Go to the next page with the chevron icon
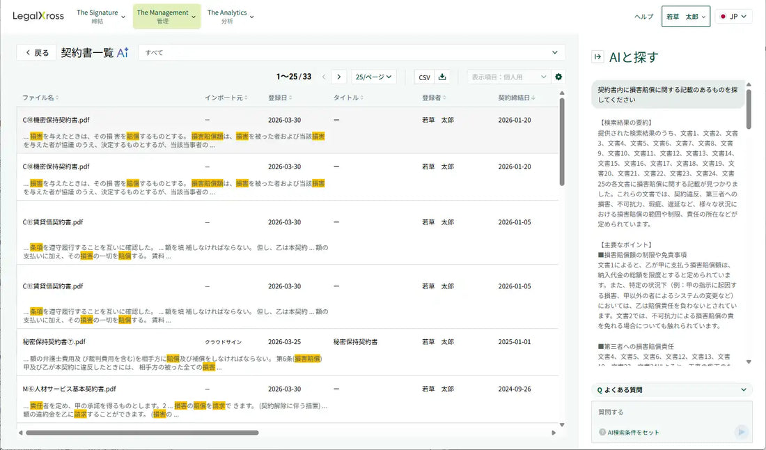This screenshot has height=450, width=766. 338,77
